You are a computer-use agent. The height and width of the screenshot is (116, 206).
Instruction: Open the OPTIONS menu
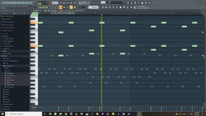click(23, 3)
